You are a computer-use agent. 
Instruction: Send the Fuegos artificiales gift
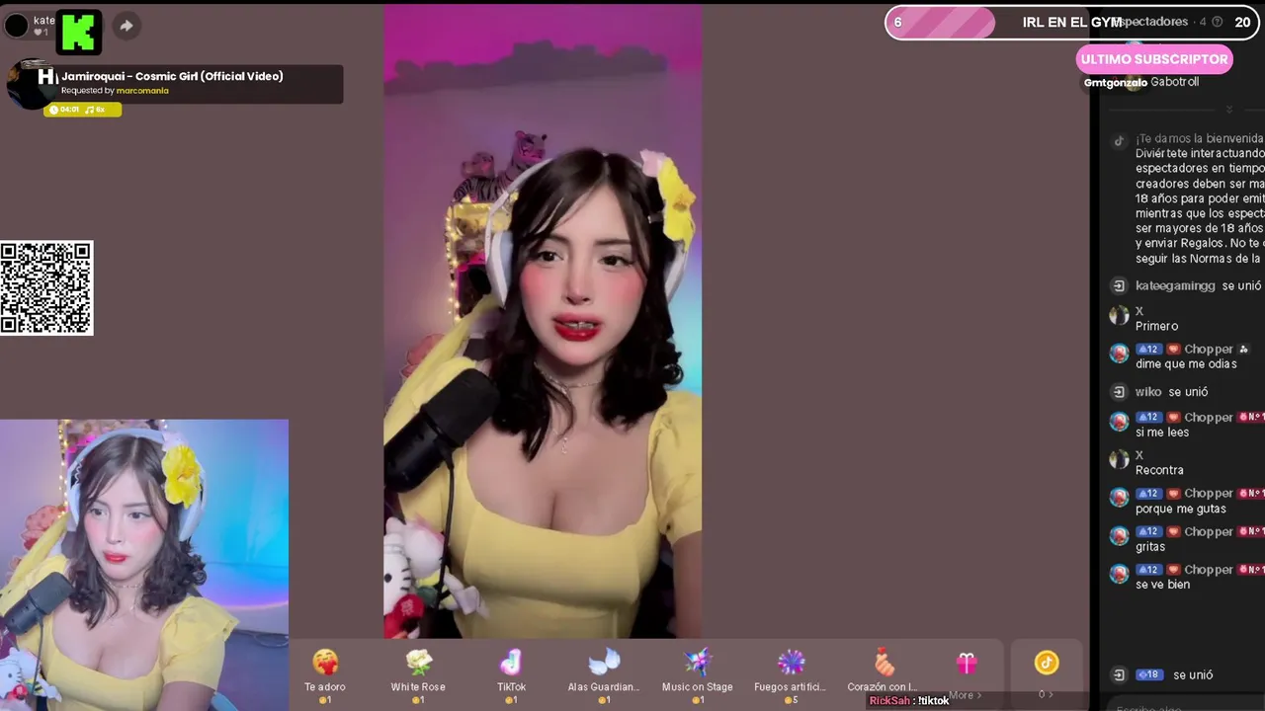click(791, 675)
